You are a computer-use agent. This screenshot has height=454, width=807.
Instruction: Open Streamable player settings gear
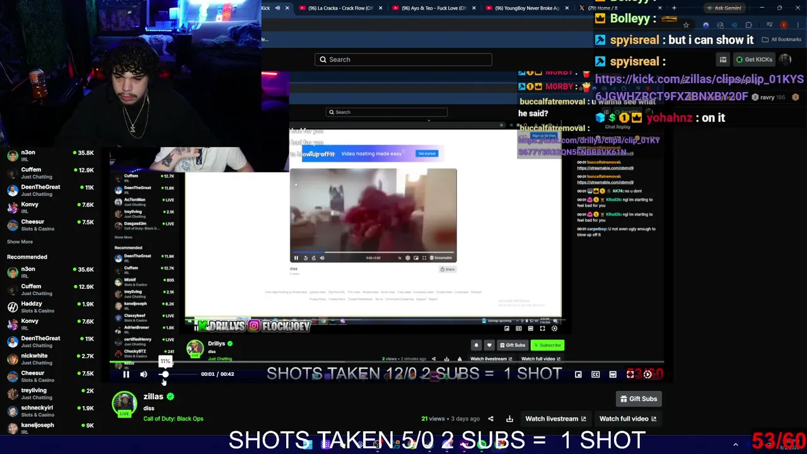[x=407, y=258]
